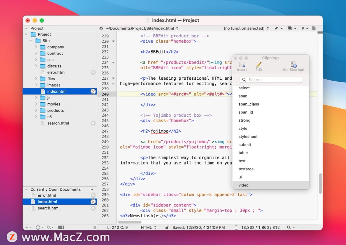Screen dimensions: 346x245
Task: Collapse the Site folder
Action: point(31,40)
